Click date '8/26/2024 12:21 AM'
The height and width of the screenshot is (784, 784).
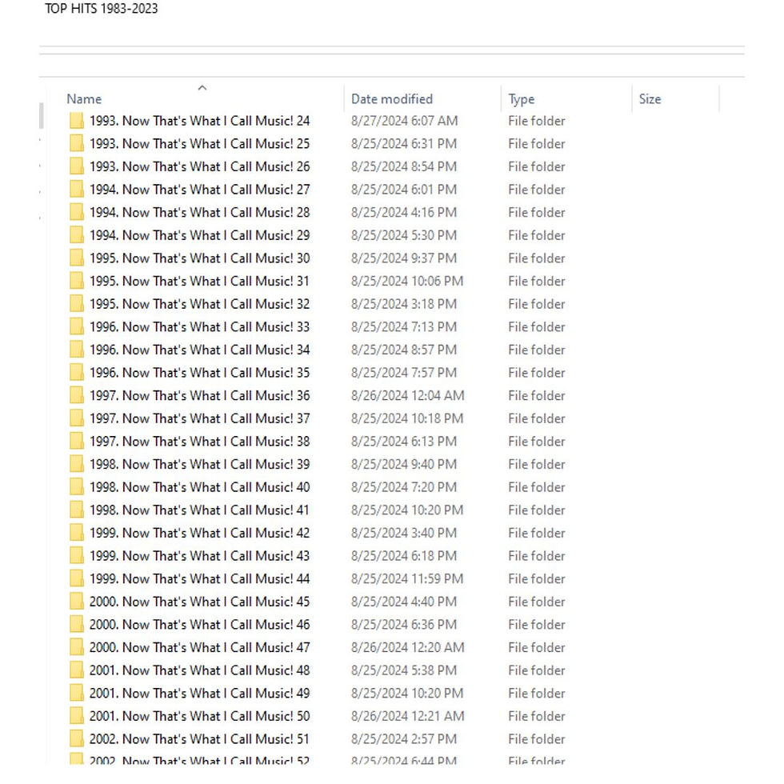pos(407,717)
